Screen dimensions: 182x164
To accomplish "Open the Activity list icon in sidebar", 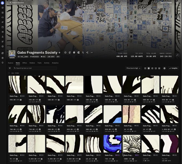I will (x=3, y=32).
